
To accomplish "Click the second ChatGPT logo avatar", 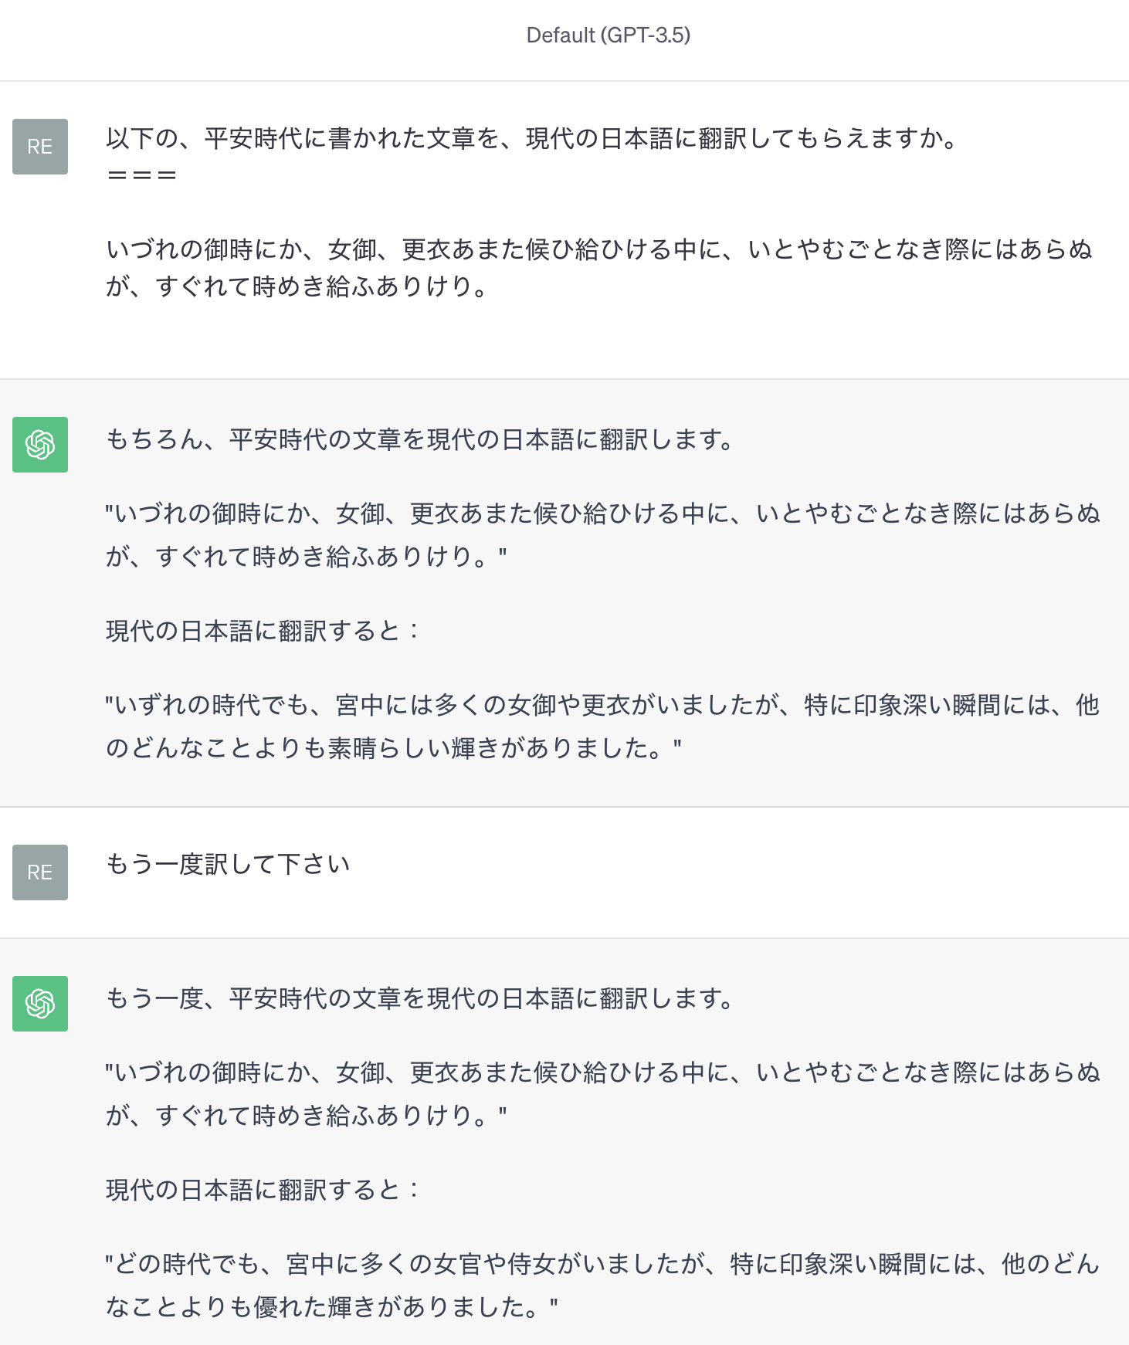I will [40, 1004].
